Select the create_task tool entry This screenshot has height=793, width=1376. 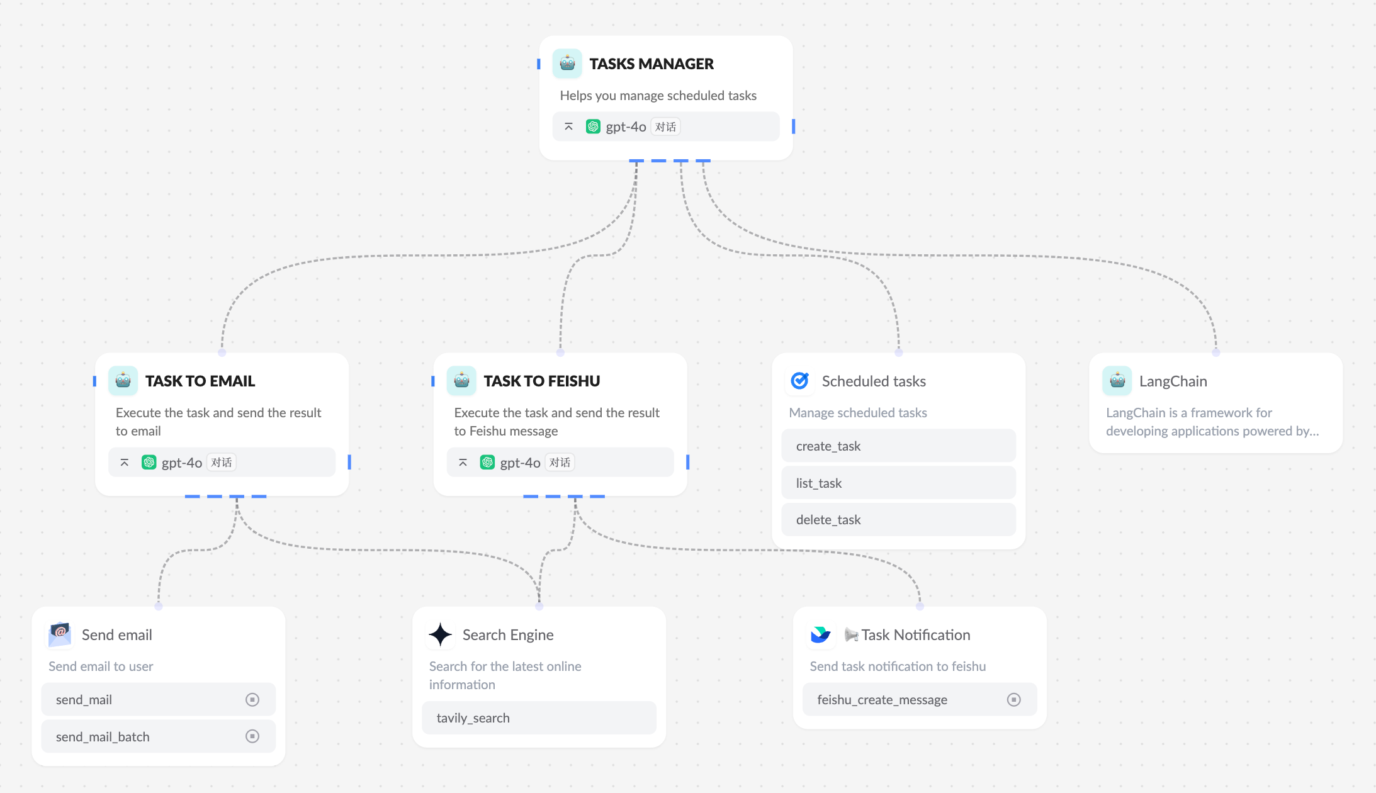[x=898, y=446]
